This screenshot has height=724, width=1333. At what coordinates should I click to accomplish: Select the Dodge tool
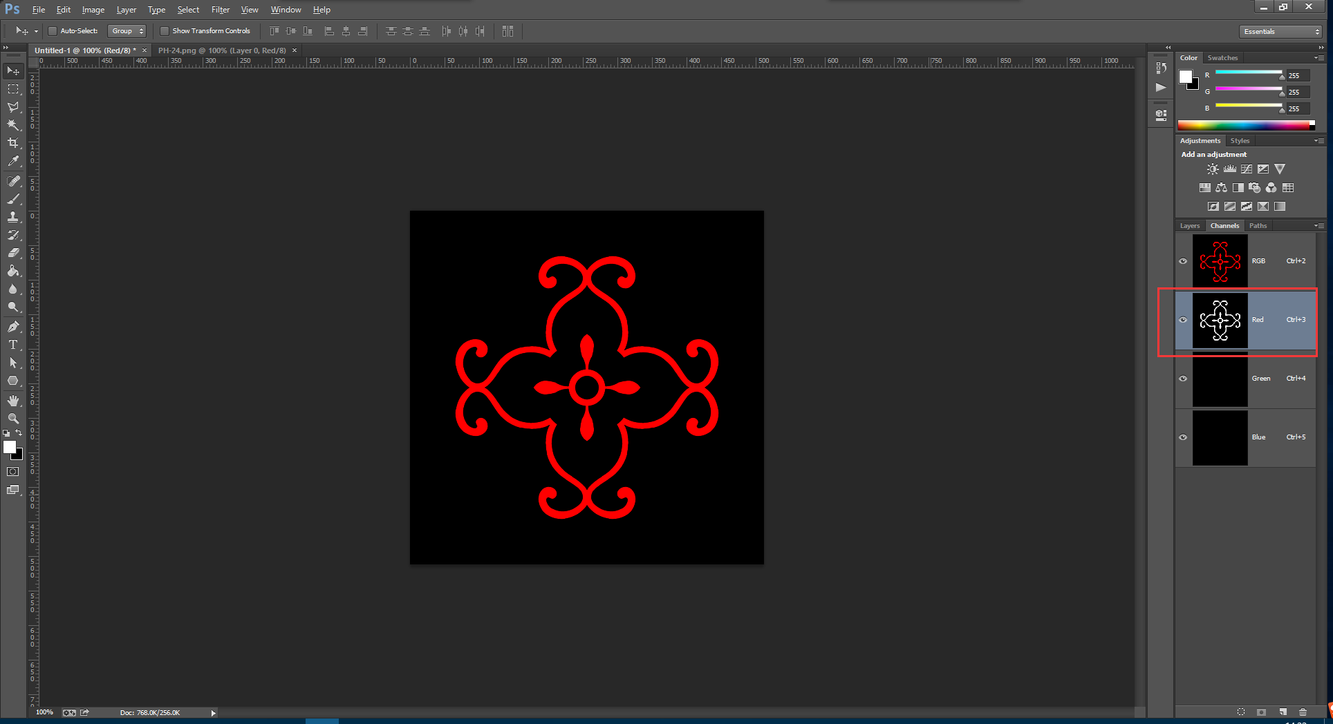click(x=13, y=307)
